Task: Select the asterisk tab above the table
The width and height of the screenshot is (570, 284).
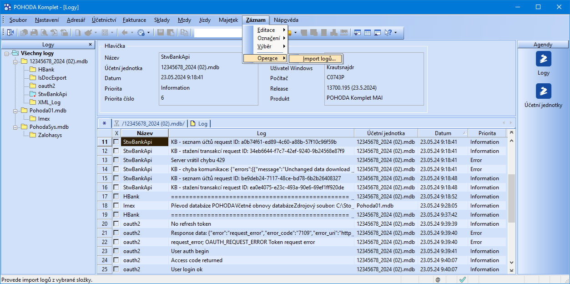Action: 104,123
